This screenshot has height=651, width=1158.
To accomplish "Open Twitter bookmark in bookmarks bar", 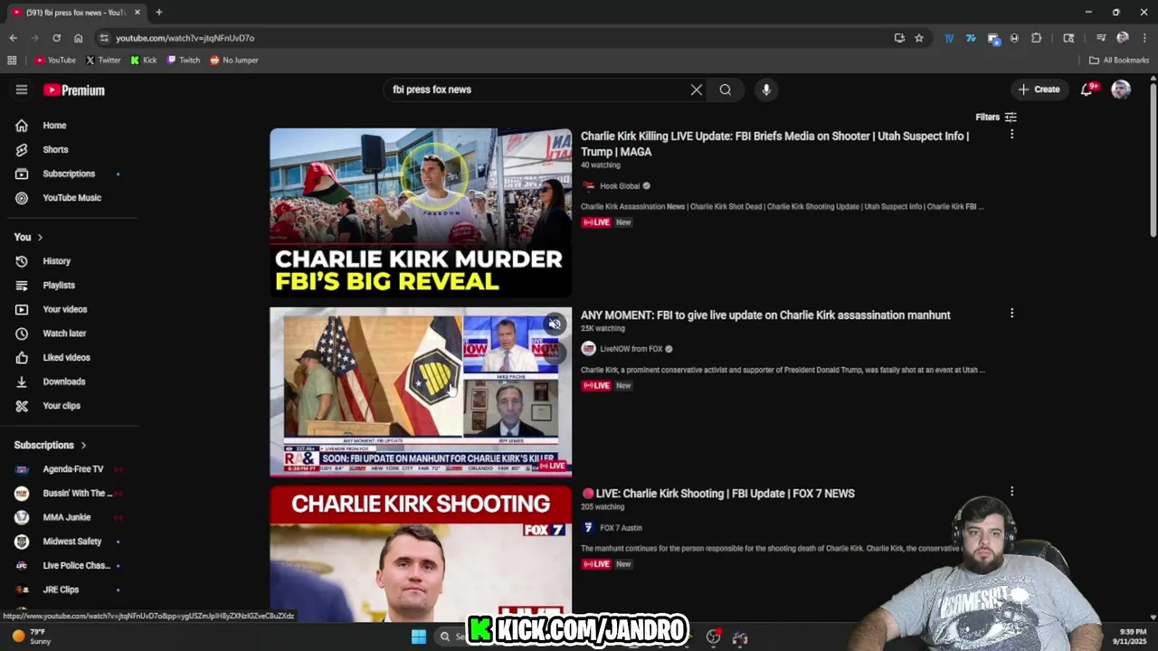I will (x=103, y=61).
